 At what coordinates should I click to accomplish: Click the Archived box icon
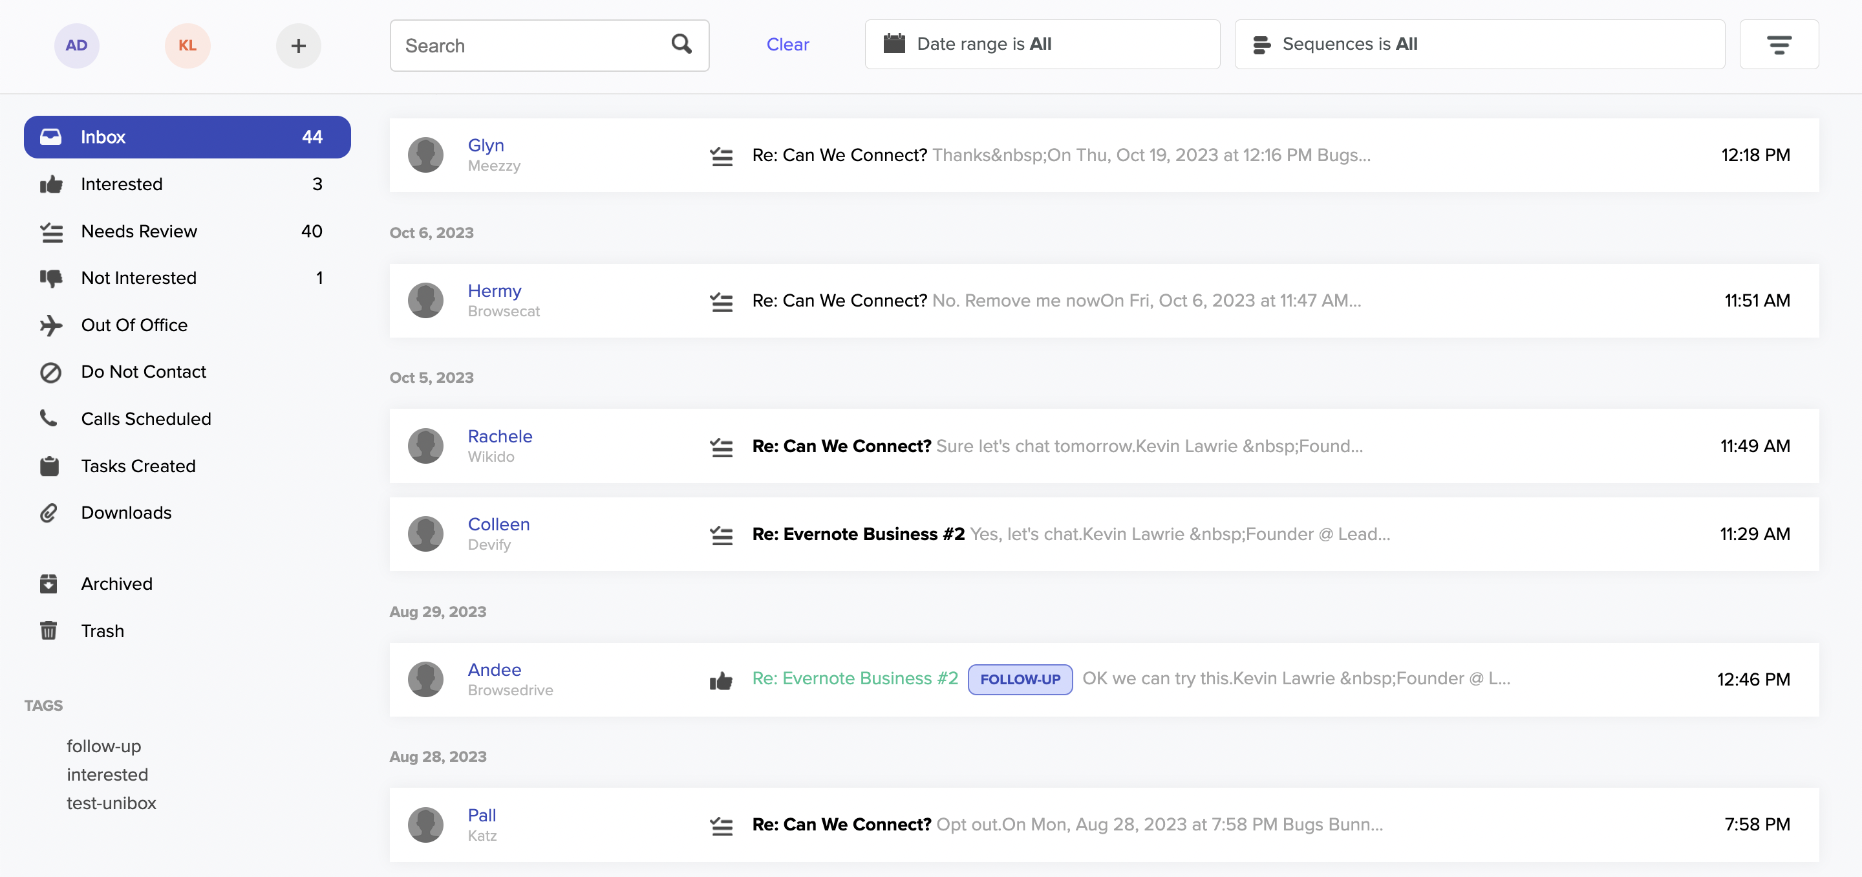48,583
